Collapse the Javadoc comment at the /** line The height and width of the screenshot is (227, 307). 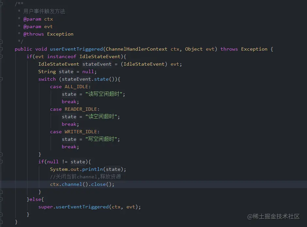(1, 4)
